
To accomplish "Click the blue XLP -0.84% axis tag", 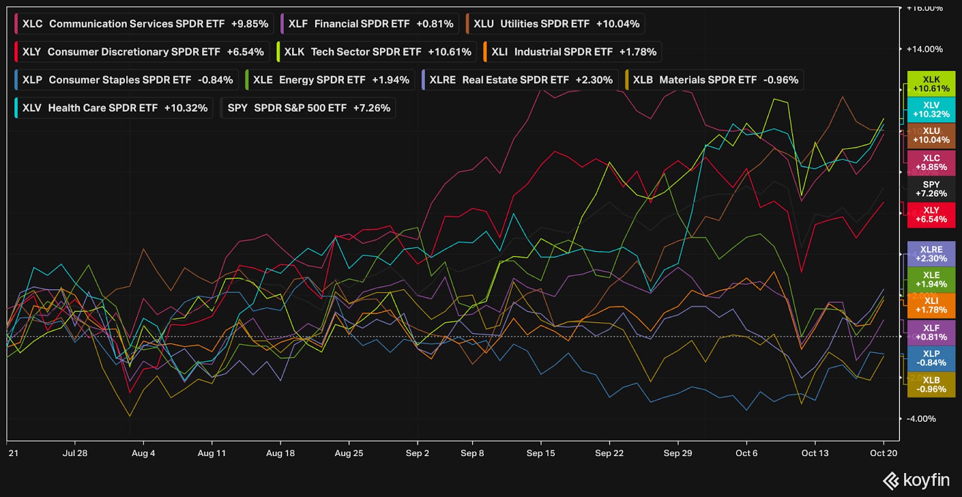I will pos(931,359).
